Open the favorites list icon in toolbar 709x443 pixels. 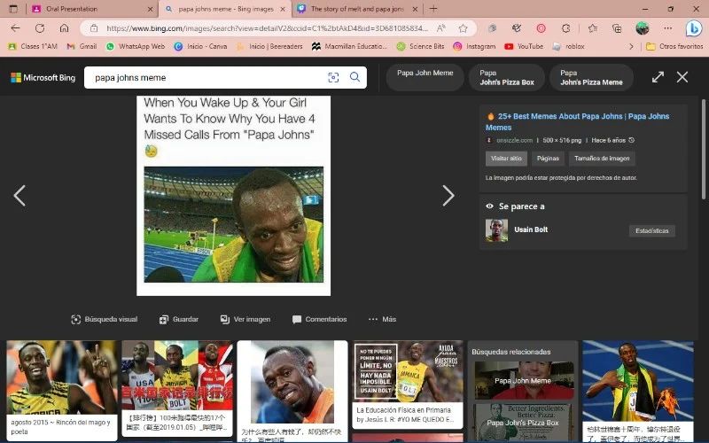click(593, 28)
